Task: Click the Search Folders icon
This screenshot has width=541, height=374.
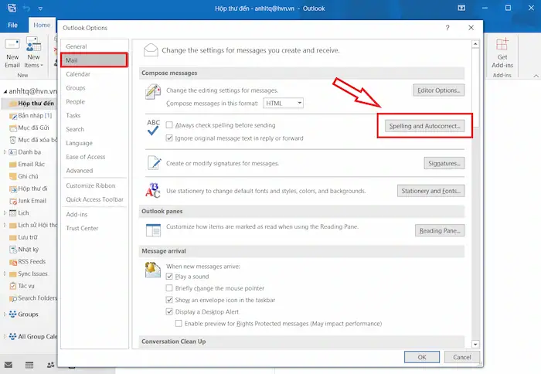Action: coord(13,299)
